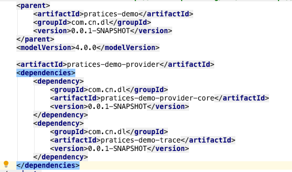Click version line below pratices-demo-provider-core

[119, 107]
